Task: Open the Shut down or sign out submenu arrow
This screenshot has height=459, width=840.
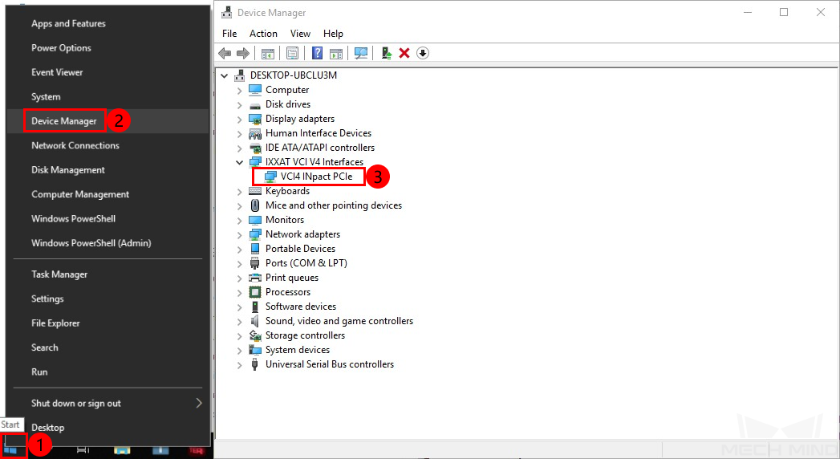Action: (199, 403)
